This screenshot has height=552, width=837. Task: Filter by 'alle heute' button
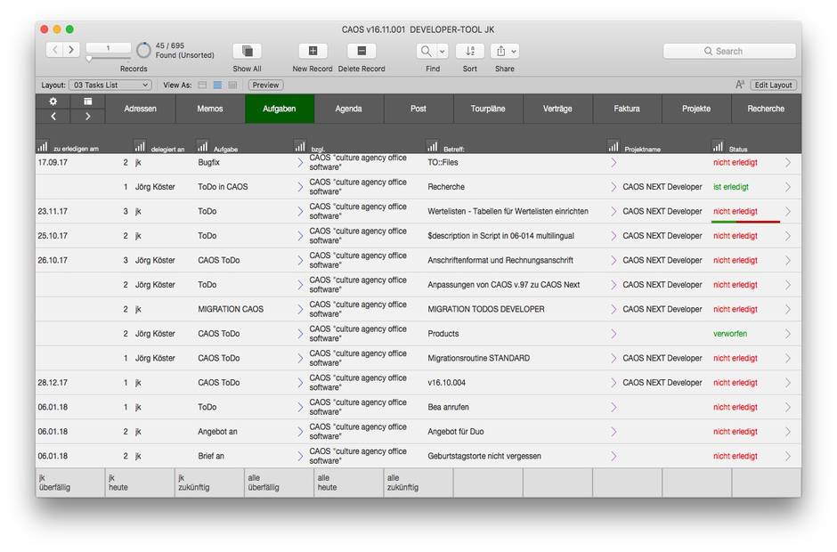(348, 483)
